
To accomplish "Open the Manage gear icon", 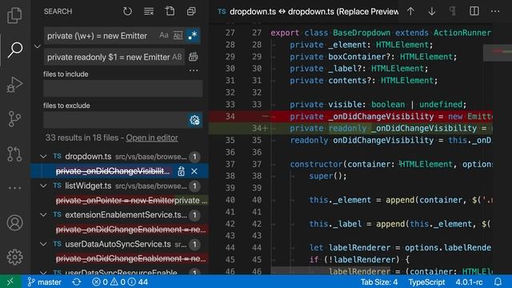I will pos(14,258).
